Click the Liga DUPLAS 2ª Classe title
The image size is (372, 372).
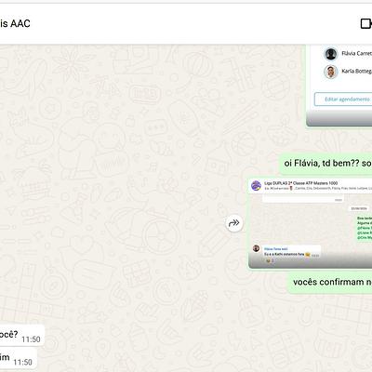point(301,183)
